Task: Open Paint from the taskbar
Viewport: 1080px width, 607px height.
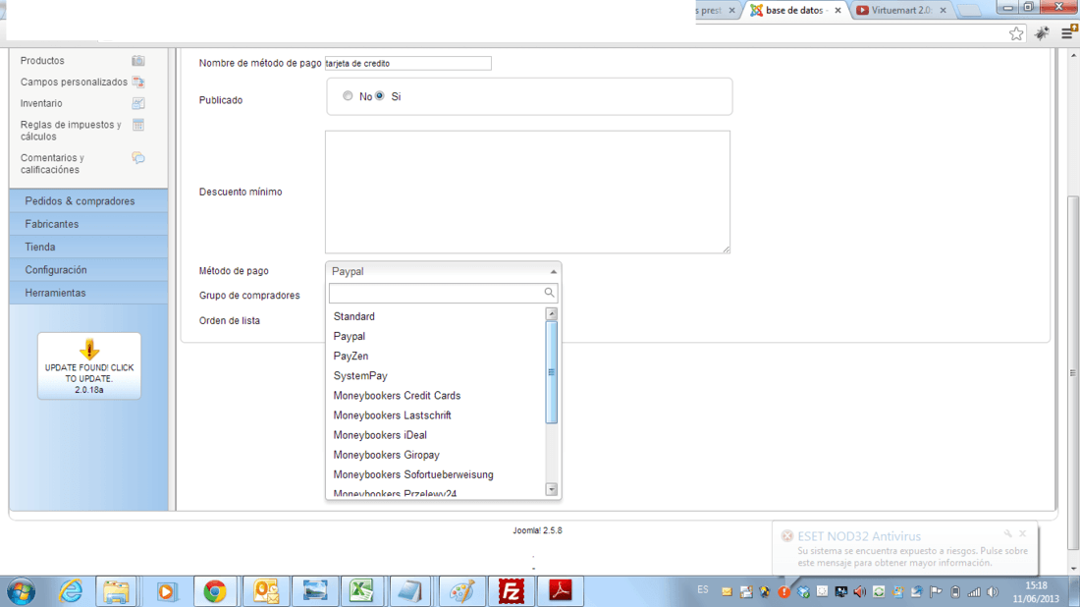Action: [x=461, y=591]
